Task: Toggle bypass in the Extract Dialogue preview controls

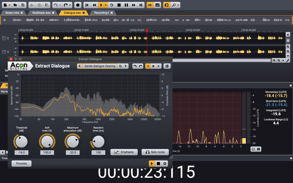Action: (x=165, y=164)
